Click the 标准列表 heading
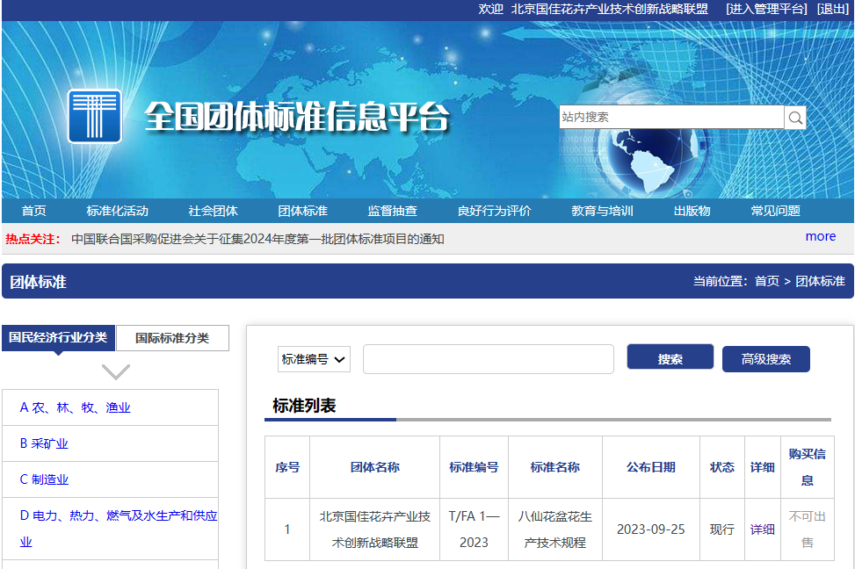 [x=304, y=406]
